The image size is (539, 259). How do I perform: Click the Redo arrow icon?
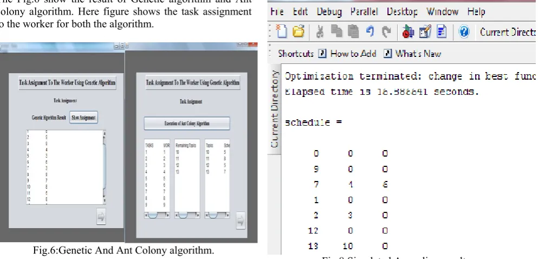click(x=387, y=32)
